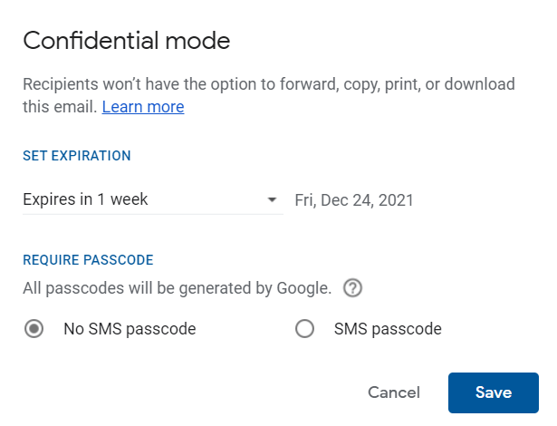
Task: Open the expiration dropdown arrow
Action: (272, 199)
